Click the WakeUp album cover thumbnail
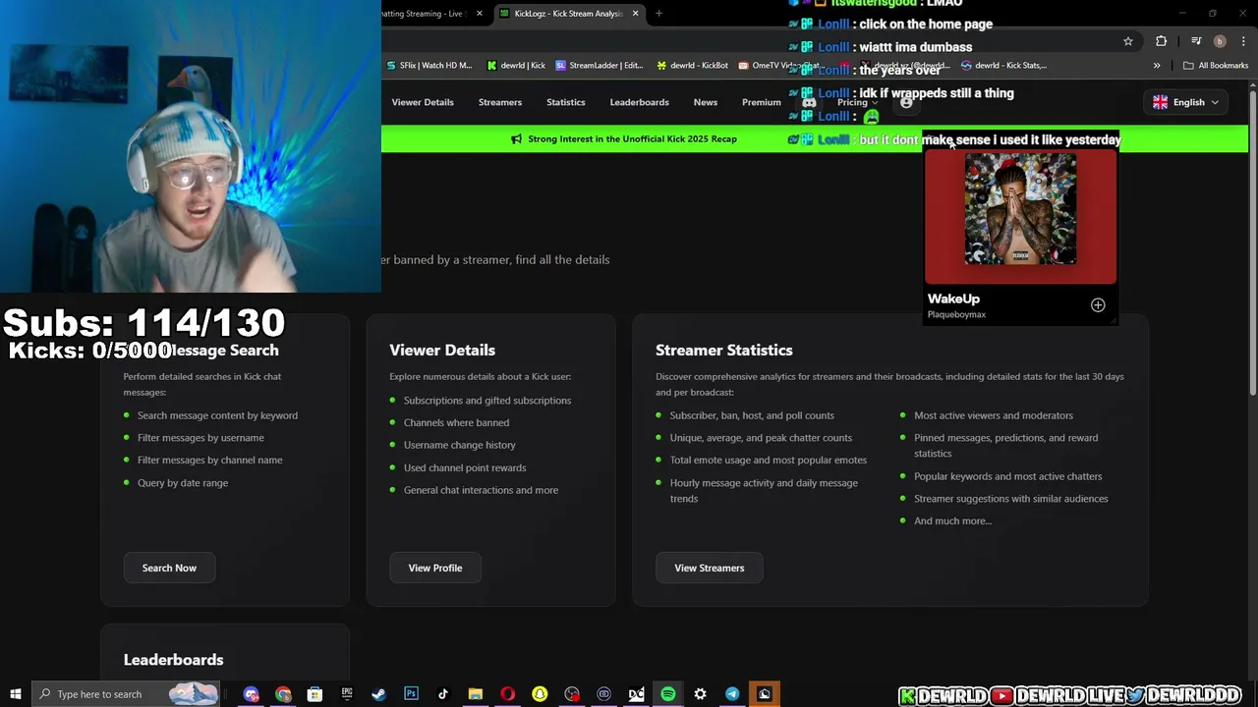Image resolution: width=1258 pixels, height=707 pixels. (1020, 209)
